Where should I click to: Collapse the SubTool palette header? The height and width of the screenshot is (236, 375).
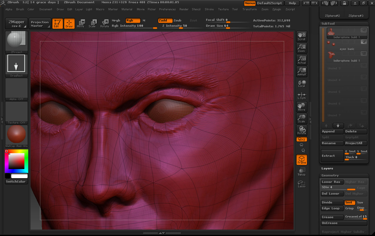click(x=328, y=23)
